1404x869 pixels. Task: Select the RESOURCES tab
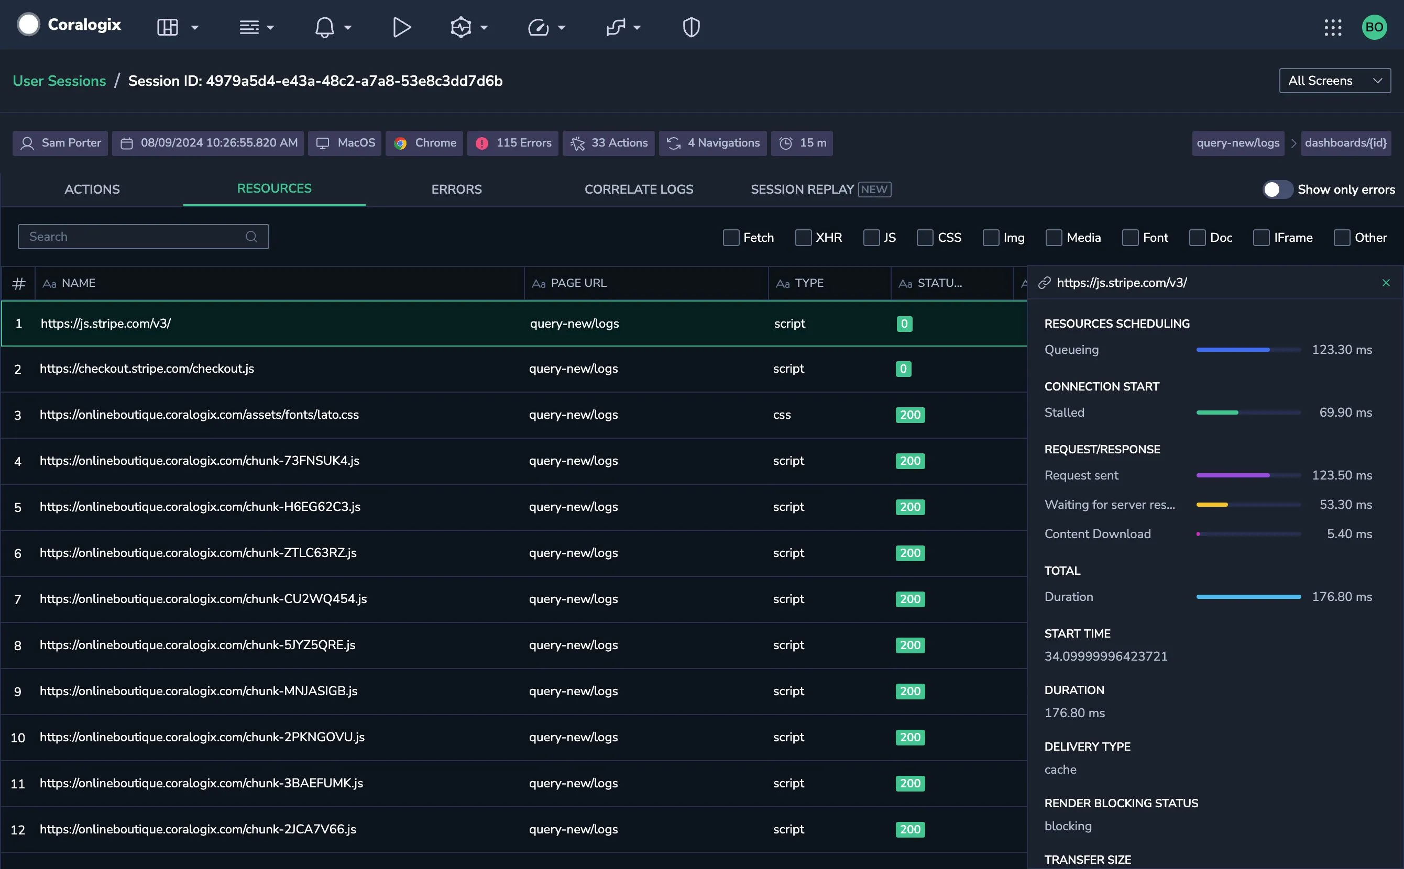pyautogui.click(x=275, y=188)
